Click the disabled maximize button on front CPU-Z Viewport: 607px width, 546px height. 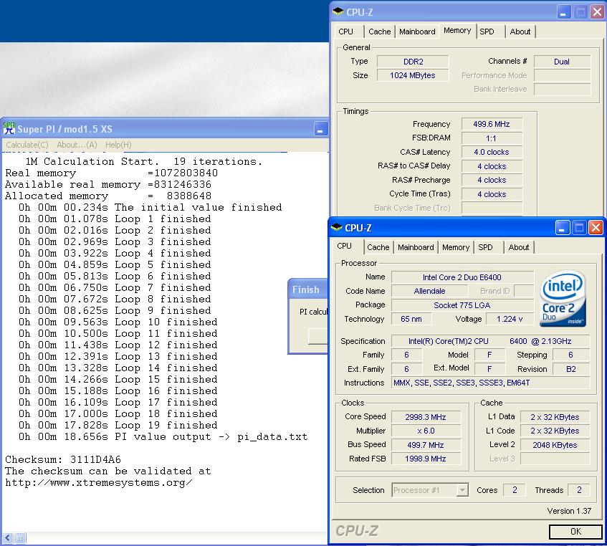579,228
